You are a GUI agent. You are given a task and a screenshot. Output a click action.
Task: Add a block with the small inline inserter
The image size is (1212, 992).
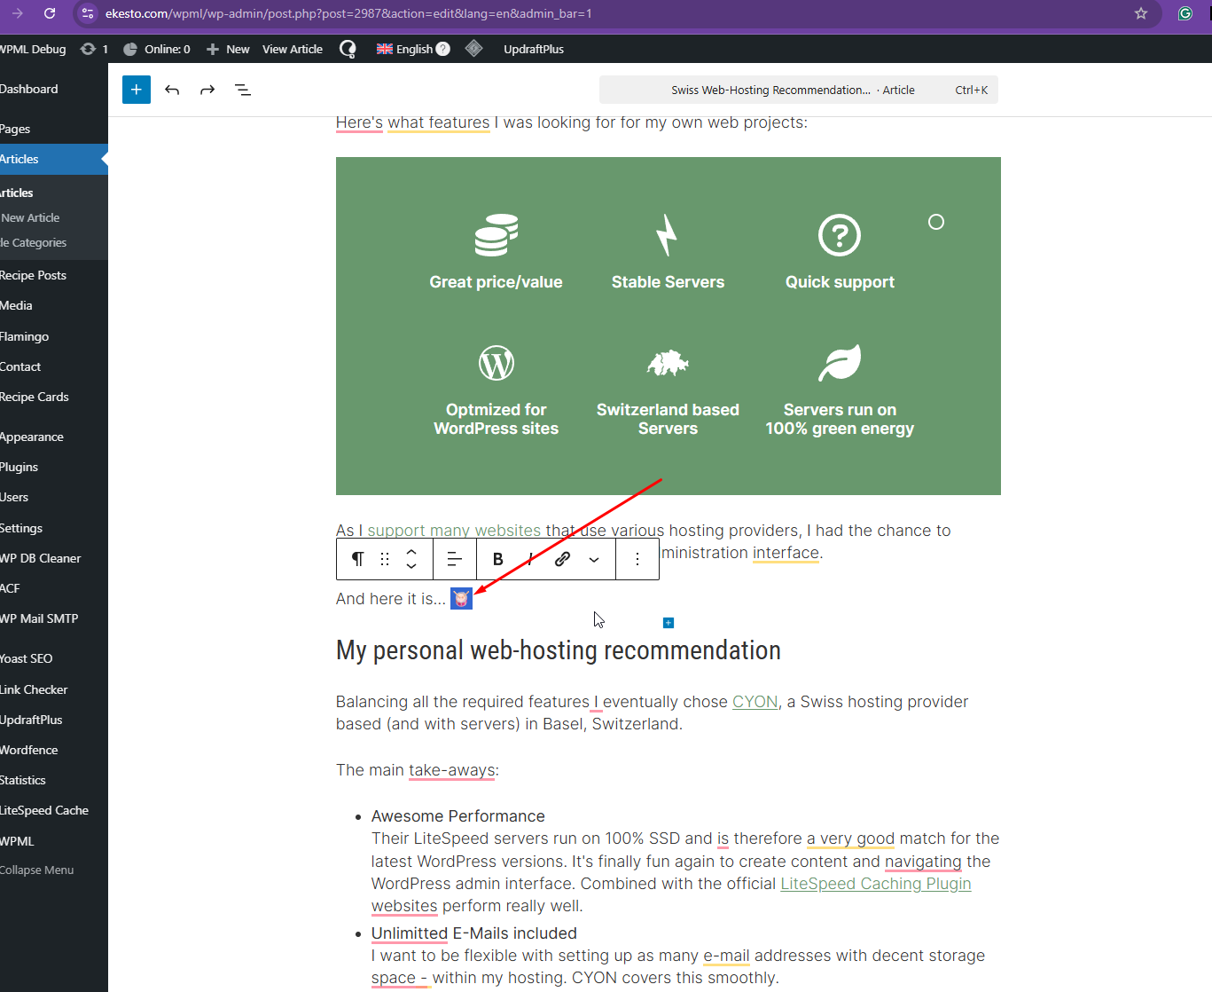pyautogui.click(x=669, y=623)
